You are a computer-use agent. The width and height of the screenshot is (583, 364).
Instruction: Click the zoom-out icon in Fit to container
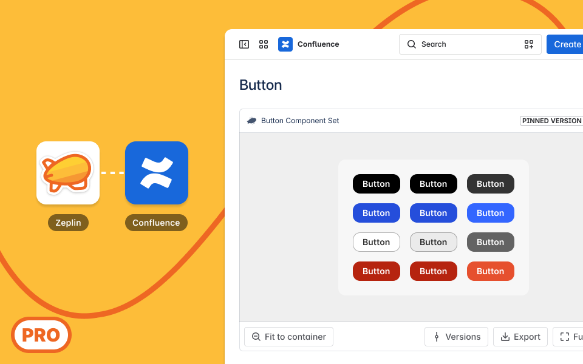coord(256,337)
